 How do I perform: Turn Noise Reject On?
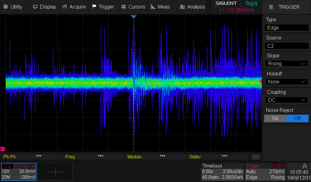pos(275,118)
